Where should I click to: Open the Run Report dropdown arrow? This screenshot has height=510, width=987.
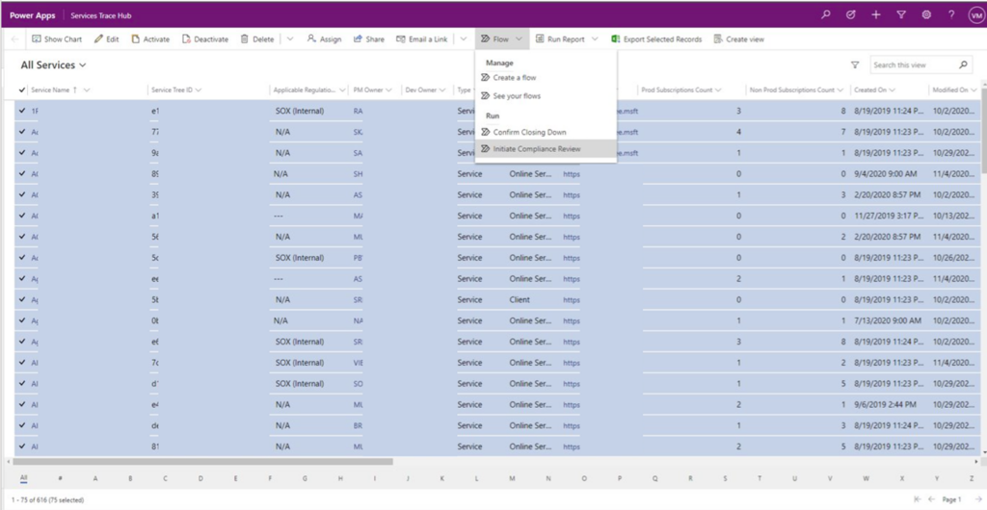click(x=595, y=38)
